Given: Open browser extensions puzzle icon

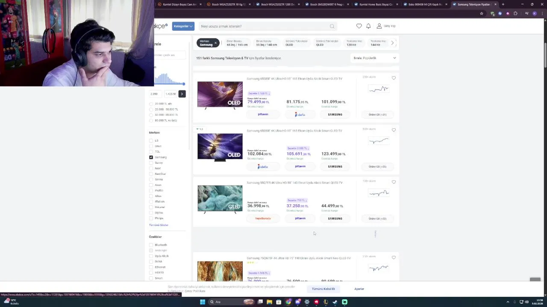Looking at the screenshot, I should 515,13.
